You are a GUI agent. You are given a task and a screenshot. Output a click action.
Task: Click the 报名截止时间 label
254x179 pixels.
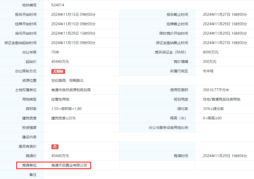[177, 15]
